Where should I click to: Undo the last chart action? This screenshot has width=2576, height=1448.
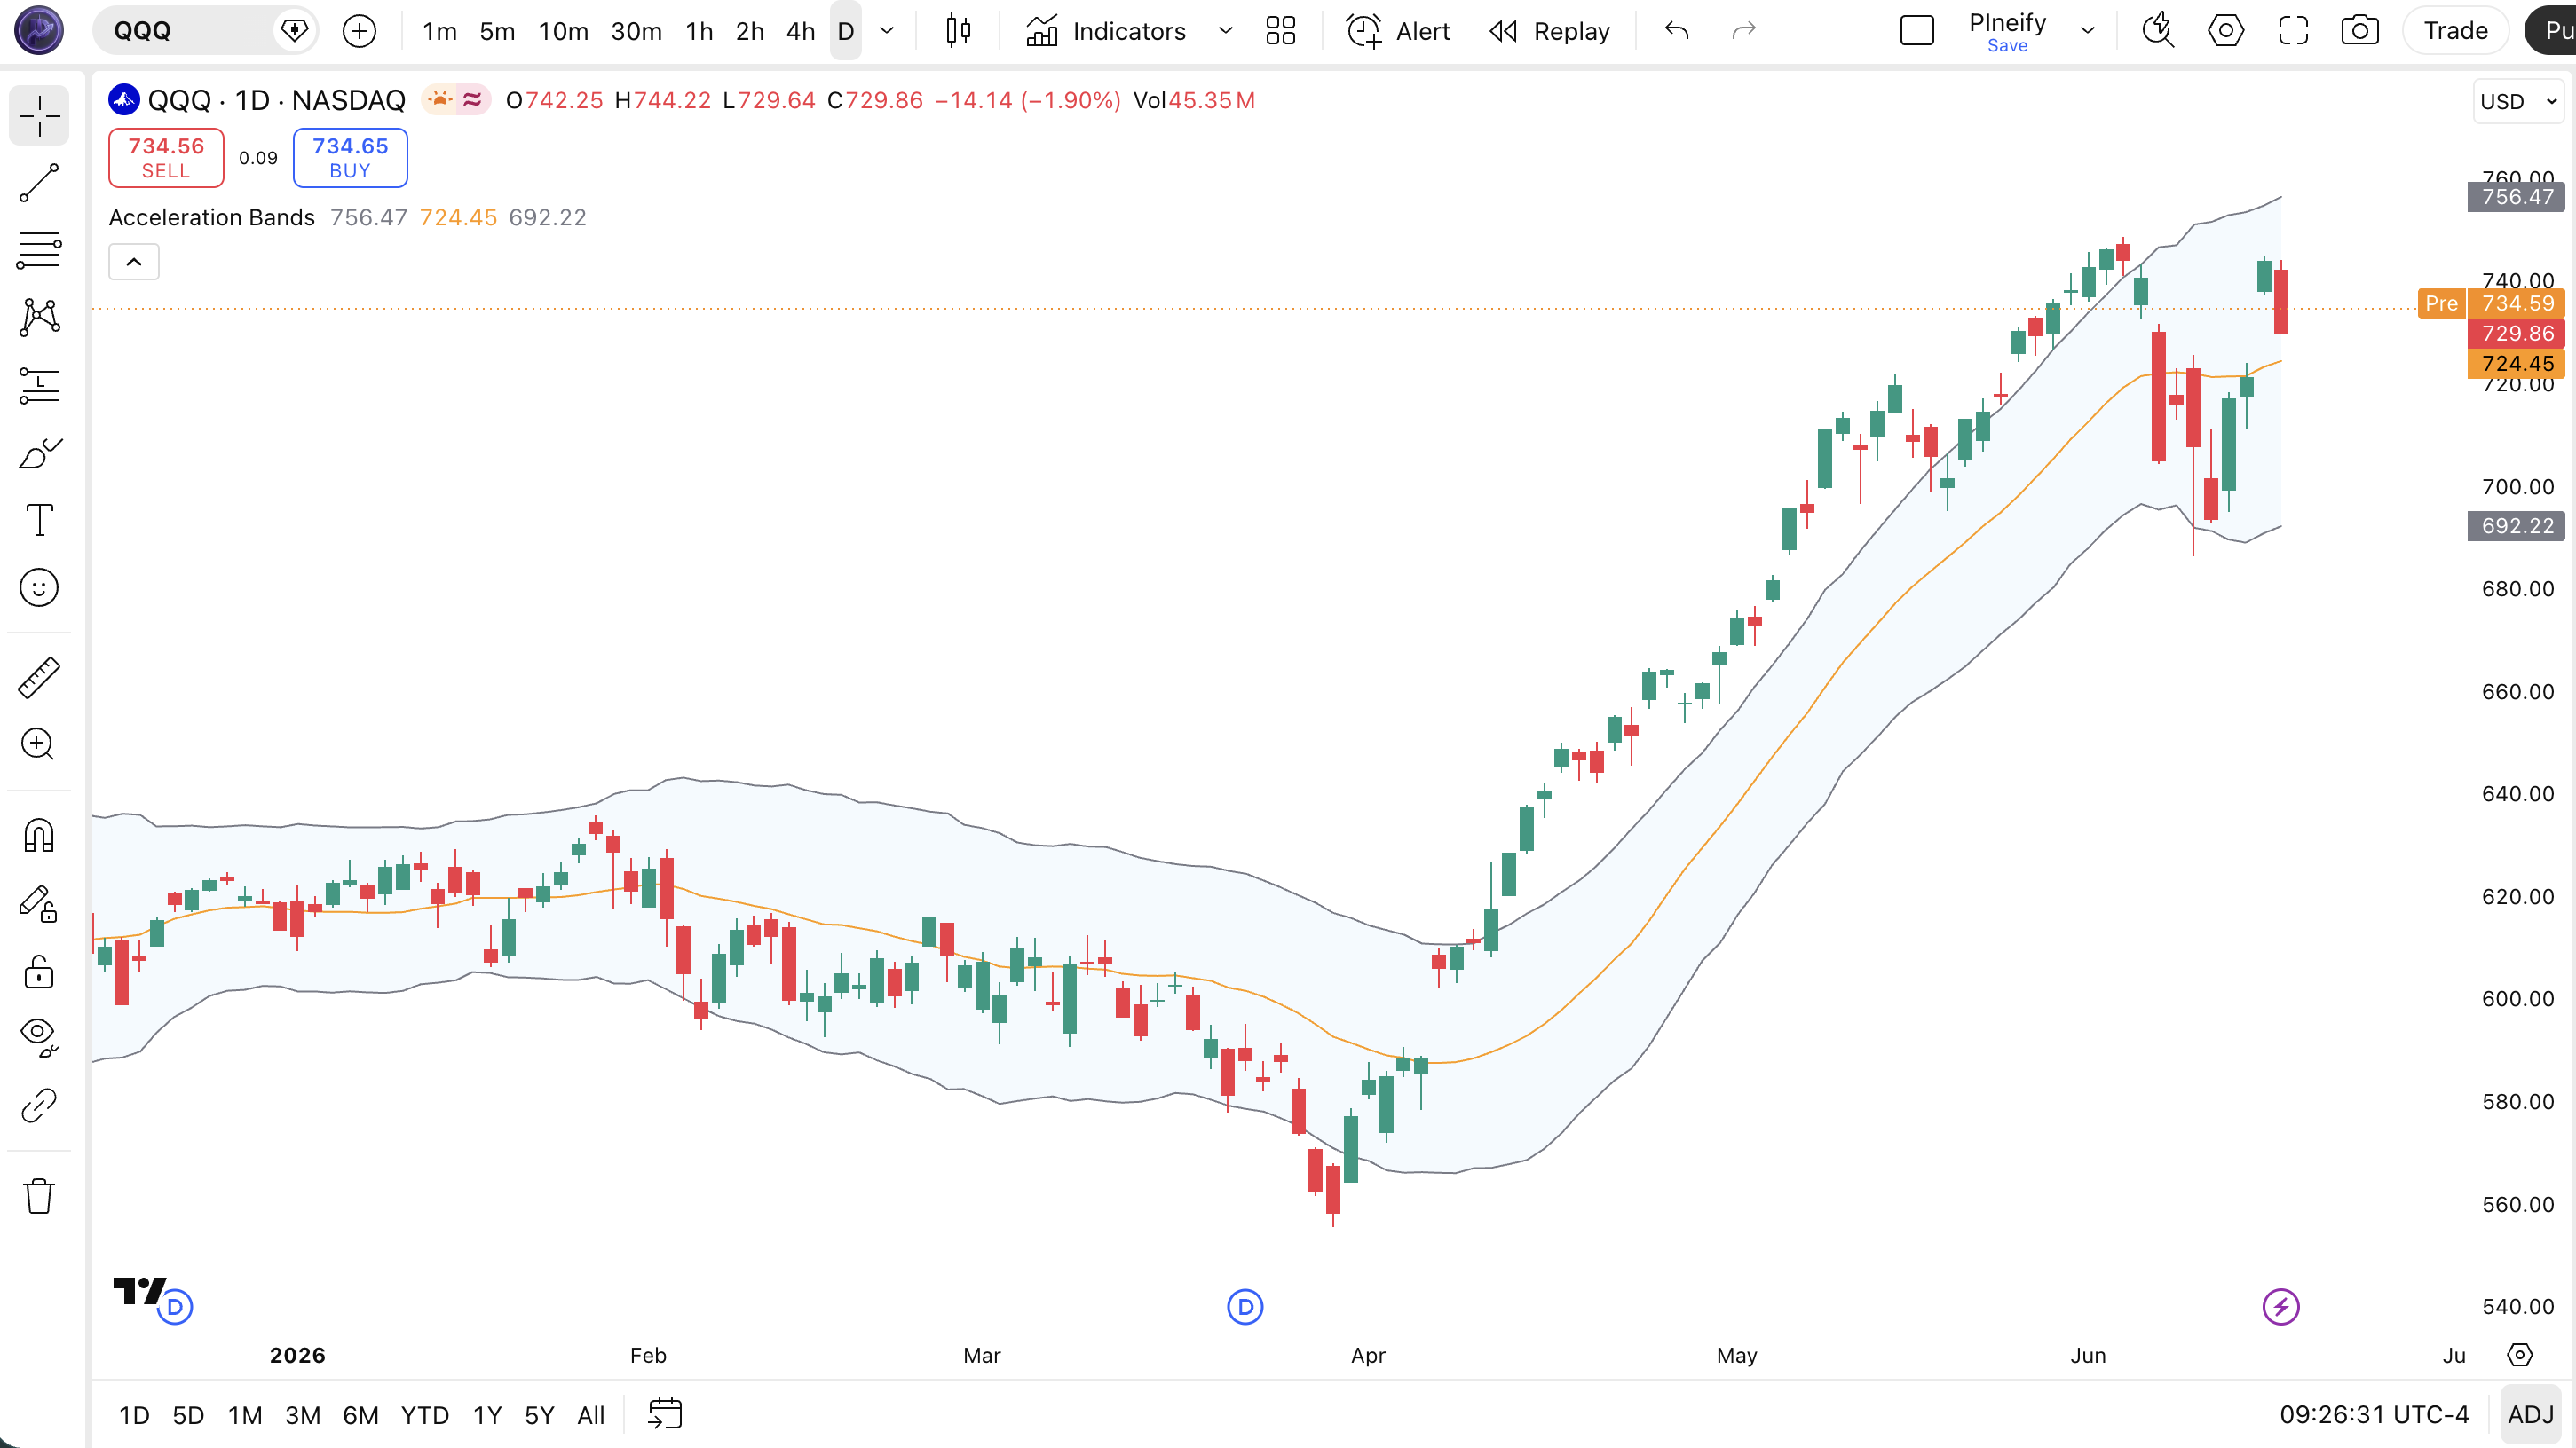[x=1677, y=31]
